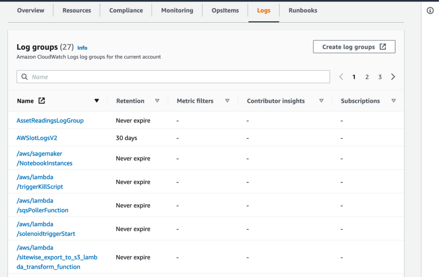Jump to page 3 of log groups
This screenshot has height=277, width=439.
[380, 76]
